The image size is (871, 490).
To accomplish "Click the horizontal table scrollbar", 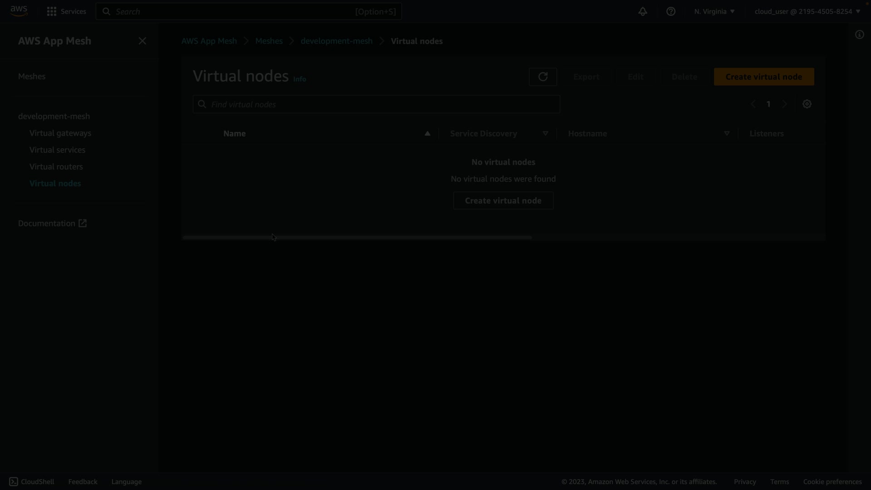I will point(357,237).
